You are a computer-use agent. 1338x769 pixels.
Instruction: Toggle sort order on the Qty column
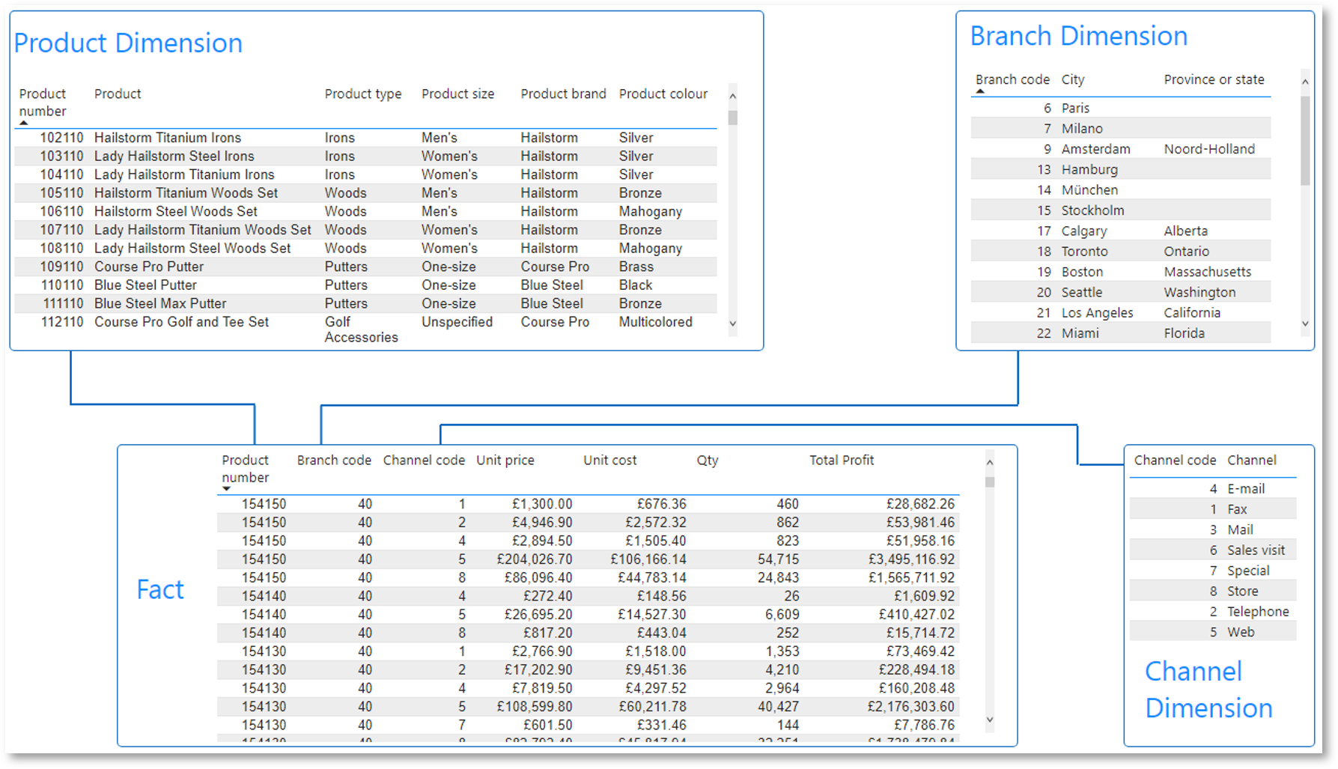pyautogui.click(x=706, y=460)
